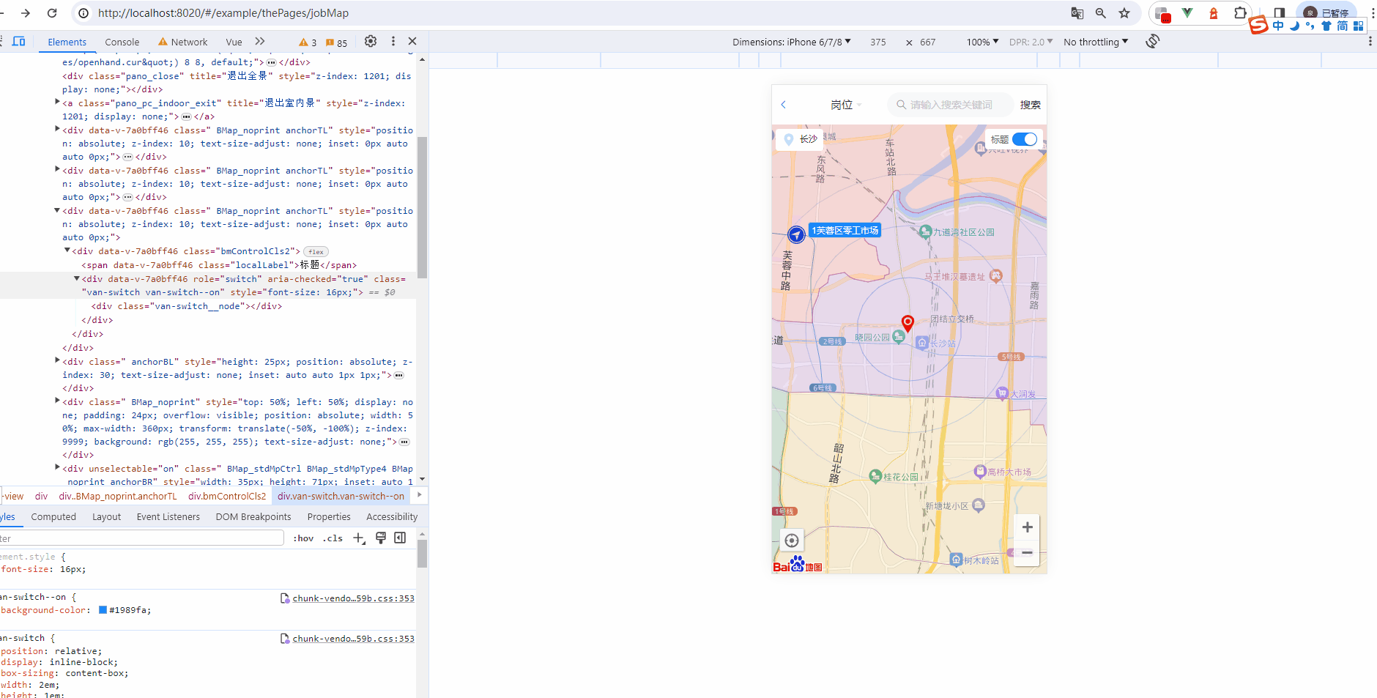
Task: Click the back chevron in the mobile page header
Action: (x=784, y=105)
